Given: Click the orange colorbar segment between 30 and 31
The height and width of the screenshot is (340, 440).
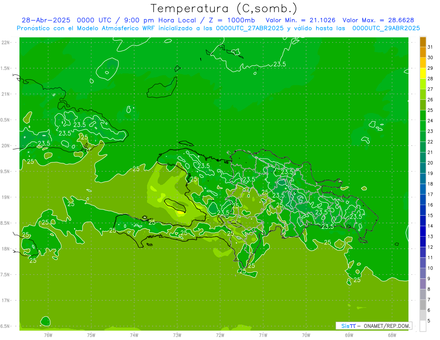Looking at the screenshot, I should (x=423, y=52).
